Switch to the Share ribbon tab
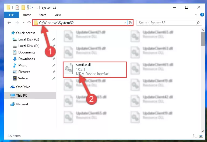The height and width of the screenshot is (142, 207). pos(43,15)
